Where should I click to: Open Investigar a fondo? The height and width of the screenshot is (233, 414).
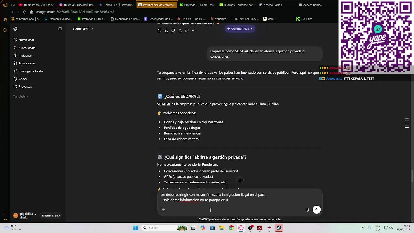(x=28, y=71)
